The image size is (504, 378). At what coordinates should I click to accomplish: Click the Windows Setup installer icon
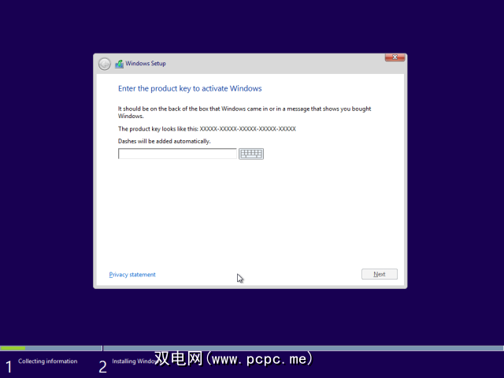point(119,64)
